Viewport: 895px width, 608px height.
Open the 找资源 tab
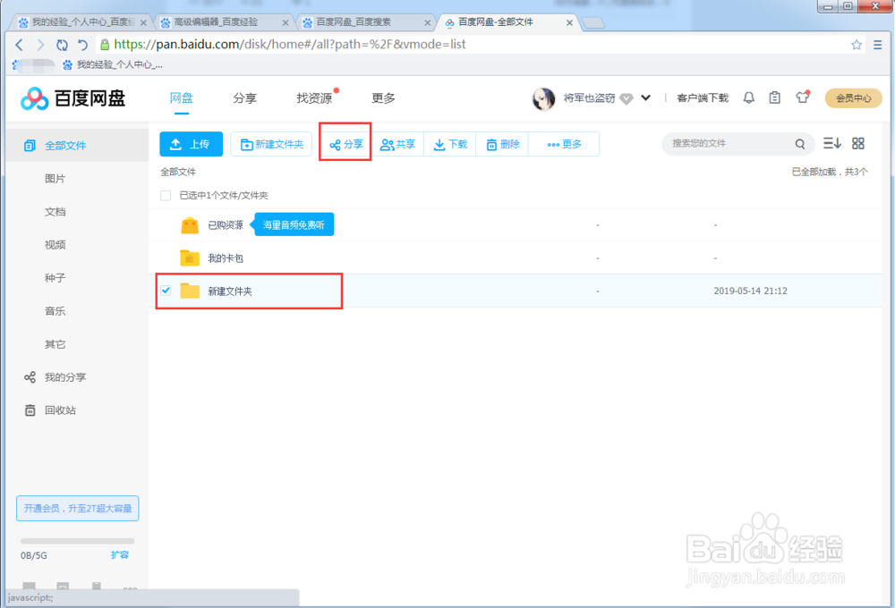pos(314,98)
